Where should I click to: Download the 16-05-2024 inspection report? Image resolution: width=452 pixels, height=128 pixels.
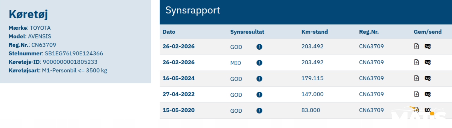point(417,78)
